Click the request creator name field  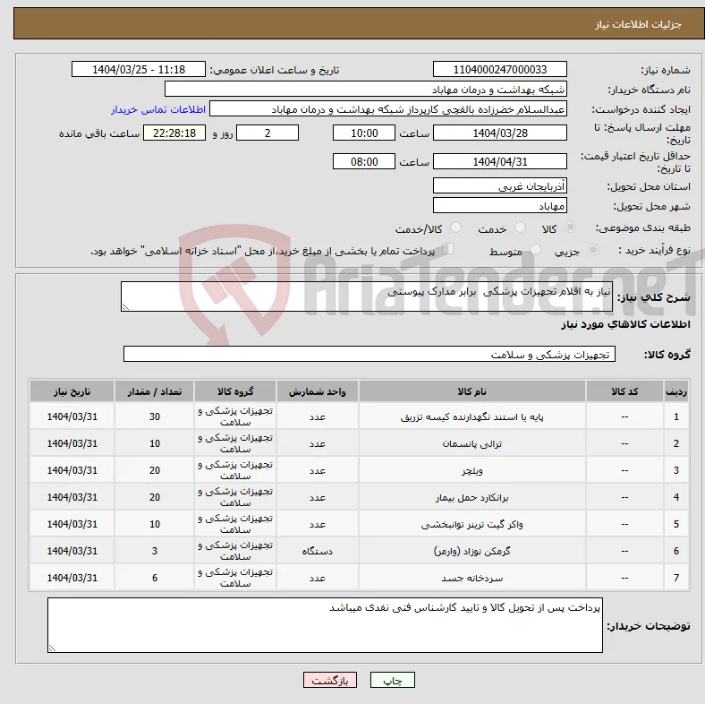pyautogui.click(x=387, y=109)
